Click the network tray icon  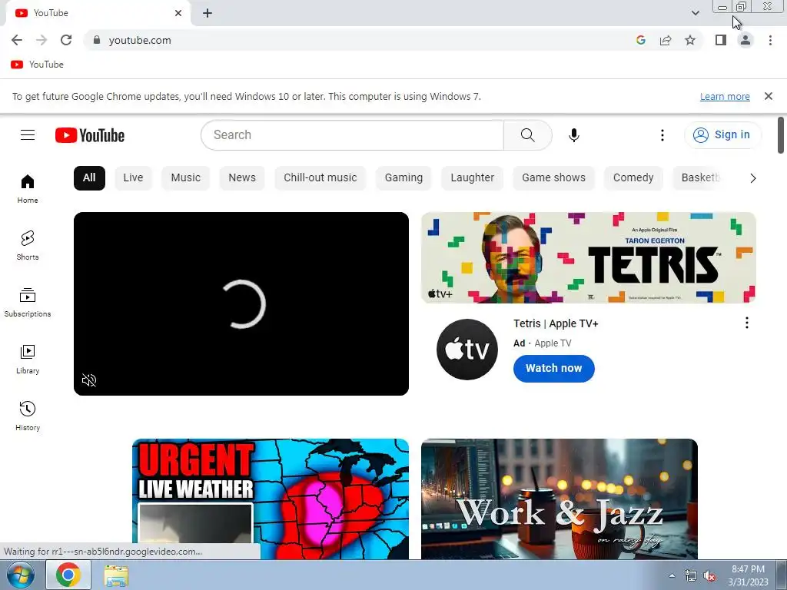click(691, 576)
